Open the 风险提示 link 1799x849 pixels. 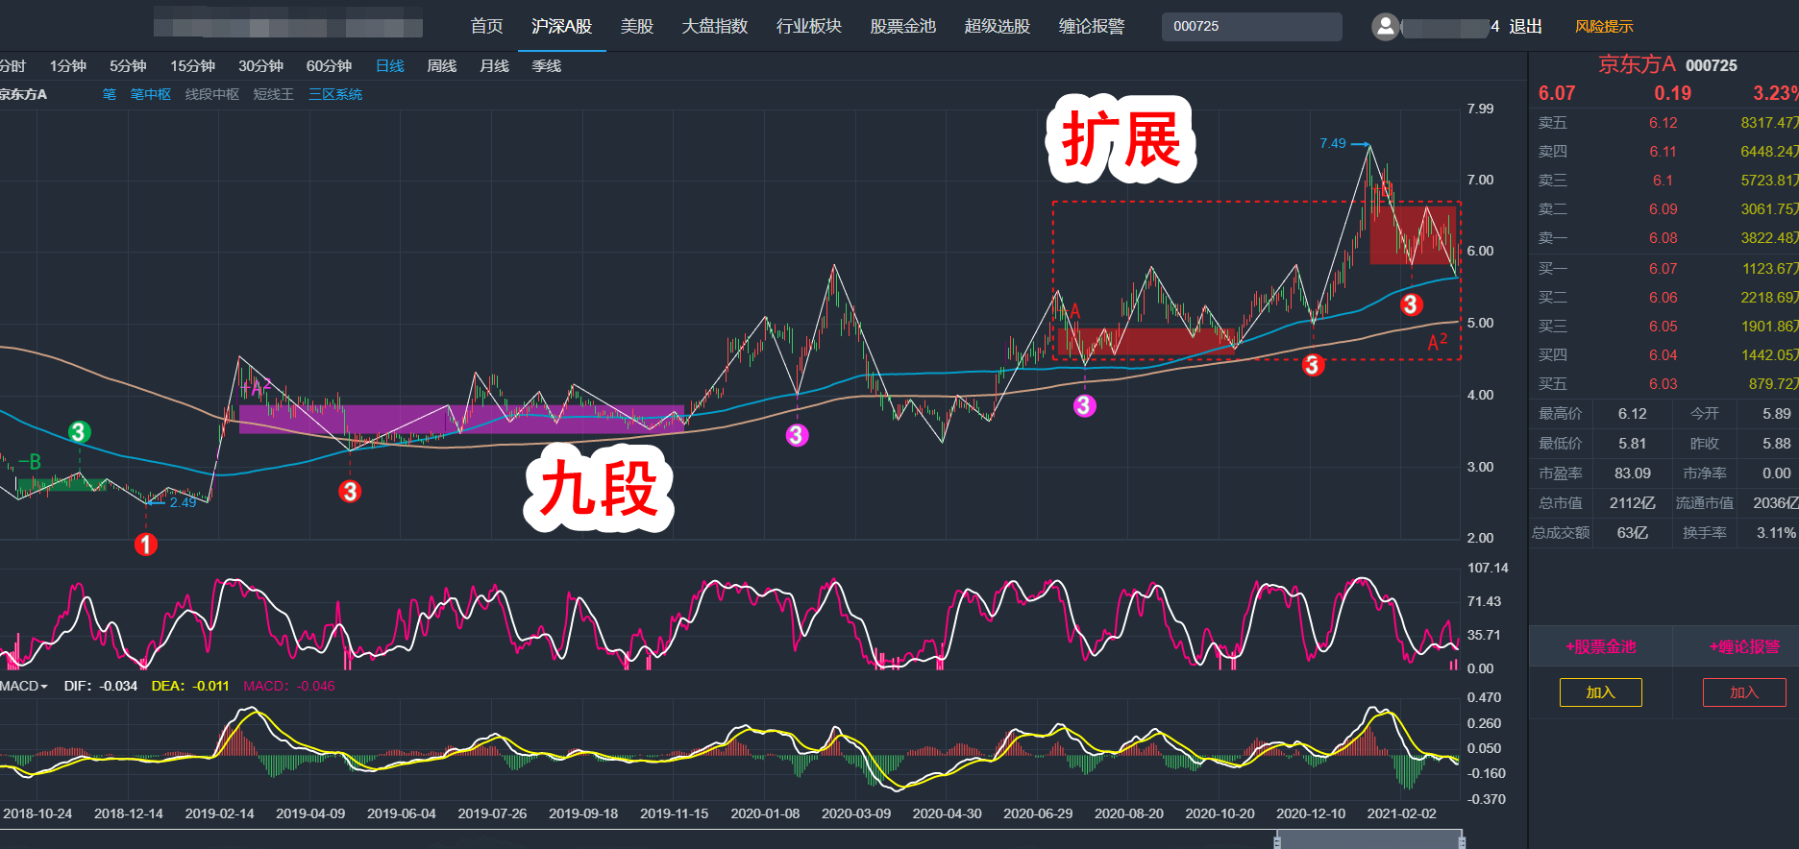1603,26
